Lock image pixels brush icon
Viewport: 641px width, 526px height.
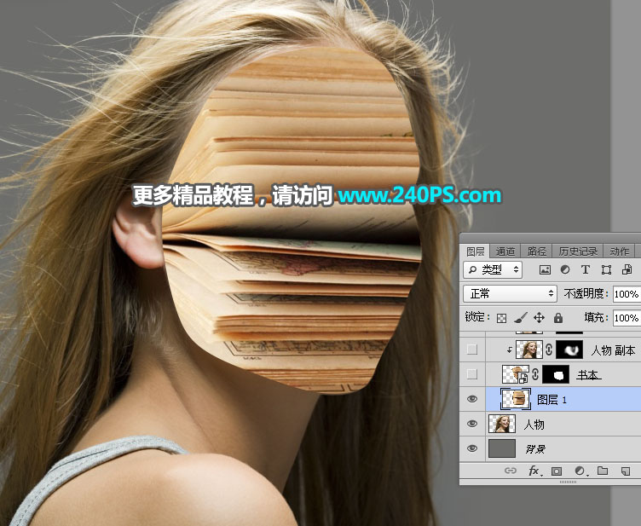[x=521, y=318]
